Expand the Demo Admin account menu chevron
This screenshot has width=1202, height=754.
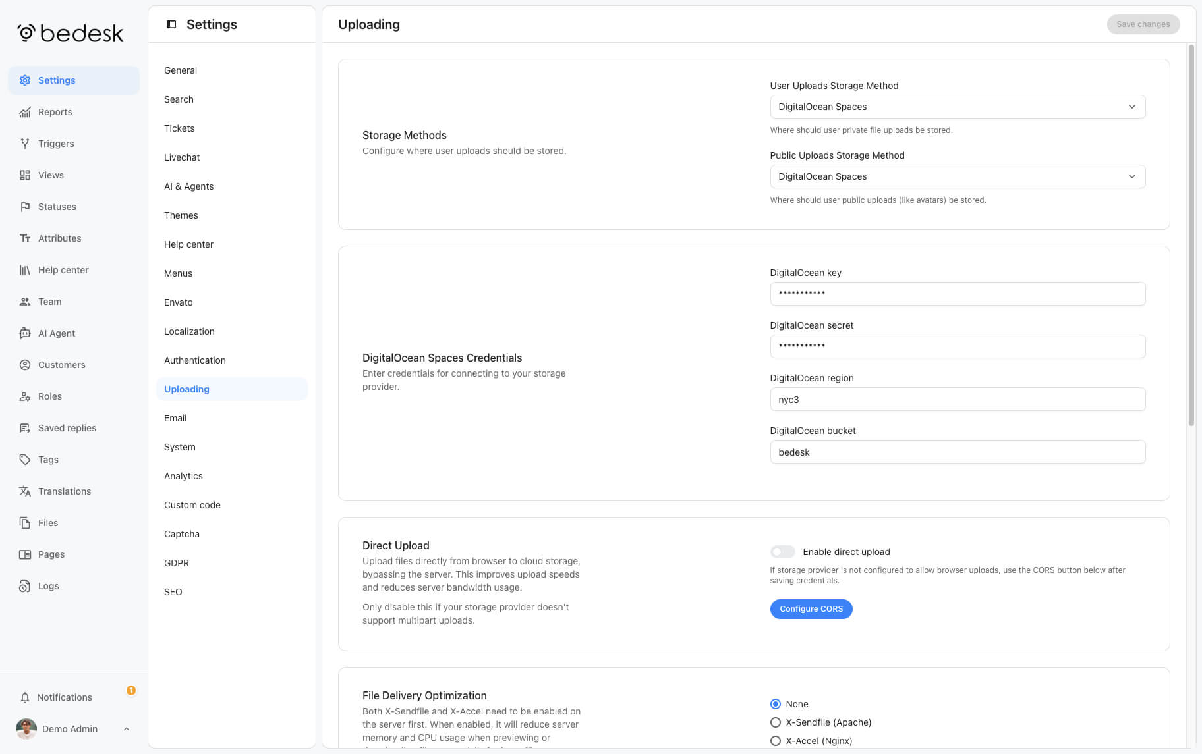(127, 729)
